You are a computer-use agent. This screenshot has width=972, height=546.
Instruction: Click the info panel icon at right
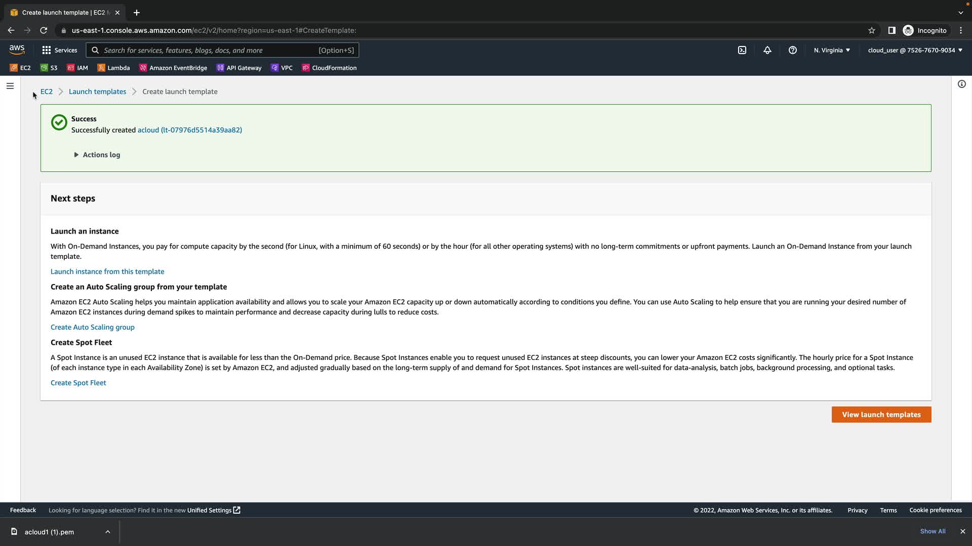click(x=961, y=84)
